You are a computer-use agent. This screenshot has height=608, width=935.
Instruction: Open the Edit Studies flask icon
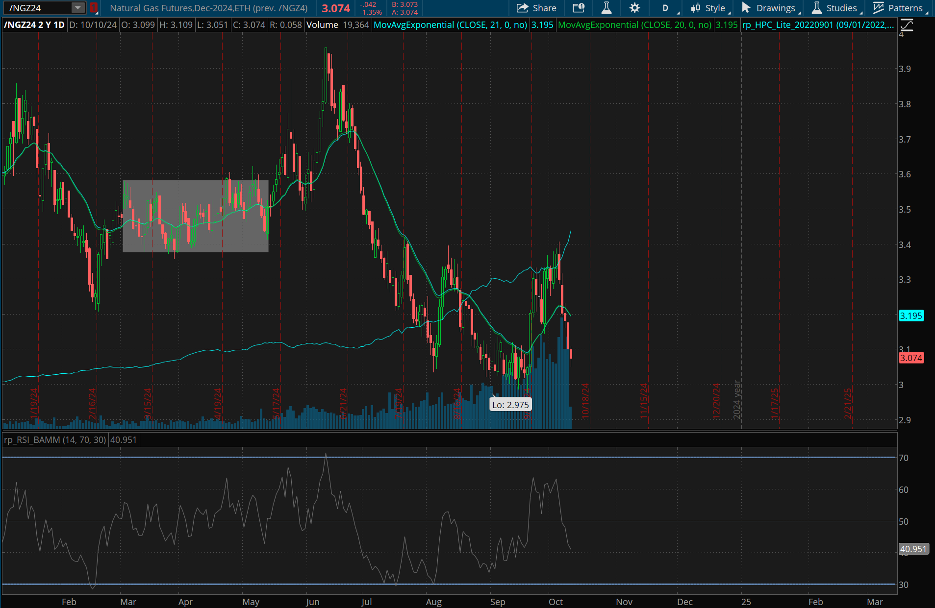click(606, 8)
